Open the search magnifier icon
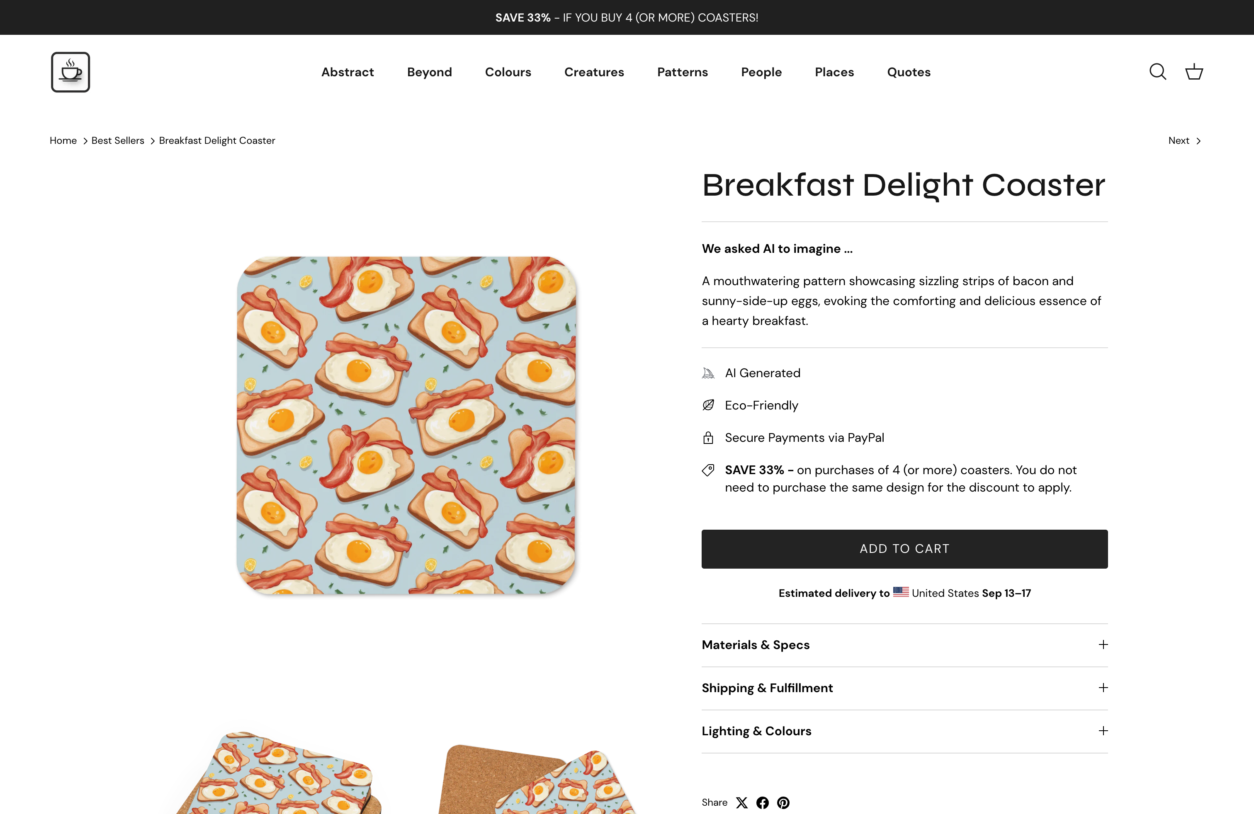This screenshot has height=814, width=1254. pyautogui.click(x=1157, y=72)
